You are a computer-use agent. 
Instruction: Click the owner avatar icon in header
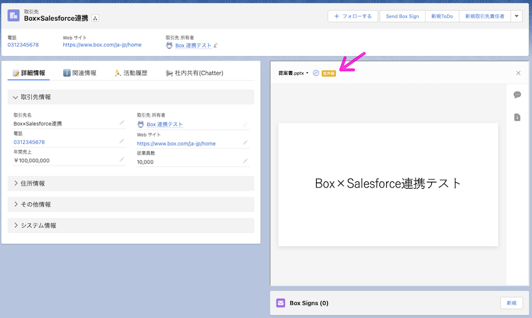coord(170,46)
